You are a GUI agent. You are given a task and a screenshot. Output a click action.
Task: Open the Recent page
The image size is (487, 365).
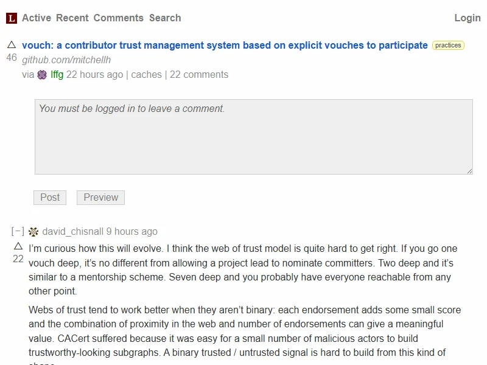click(x=72, y=18)
